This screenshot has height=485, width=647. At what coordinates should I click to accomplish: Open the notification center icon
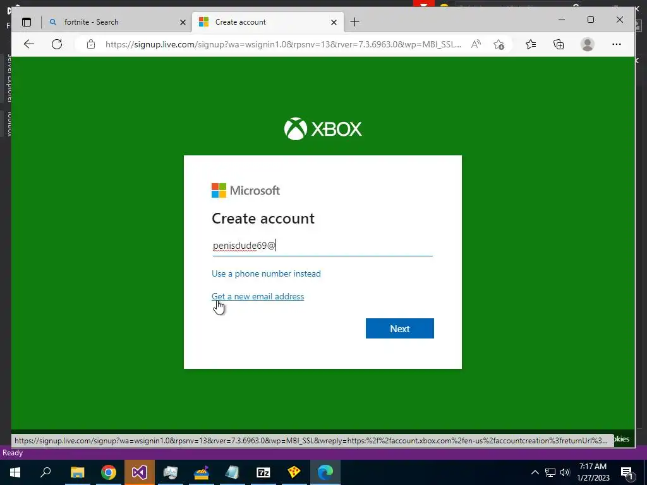[627, 472]
